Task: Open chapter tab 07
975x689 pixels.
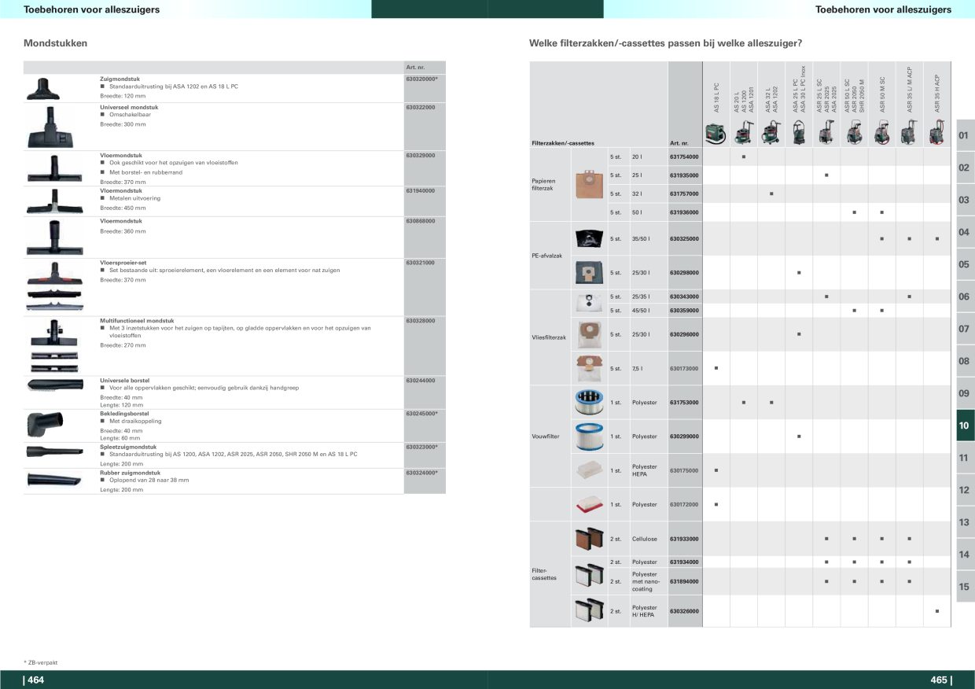Action: (x=965, y=329)
